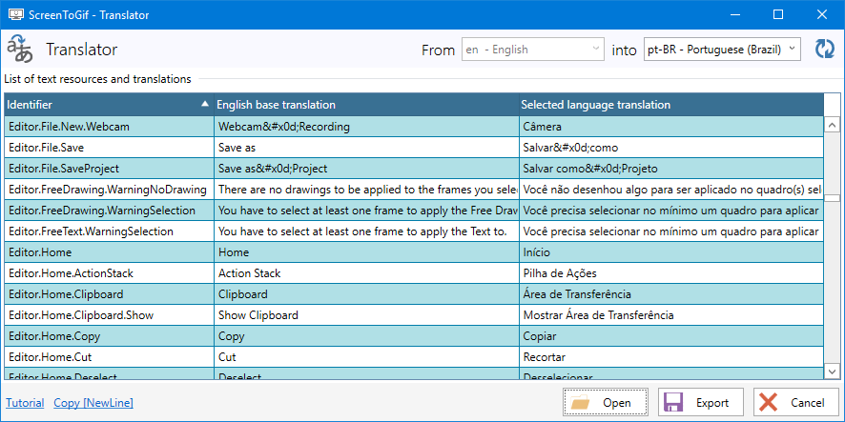
Task: Select the Editor.FreeText.WarningSelection row
Action: (414, 231)
